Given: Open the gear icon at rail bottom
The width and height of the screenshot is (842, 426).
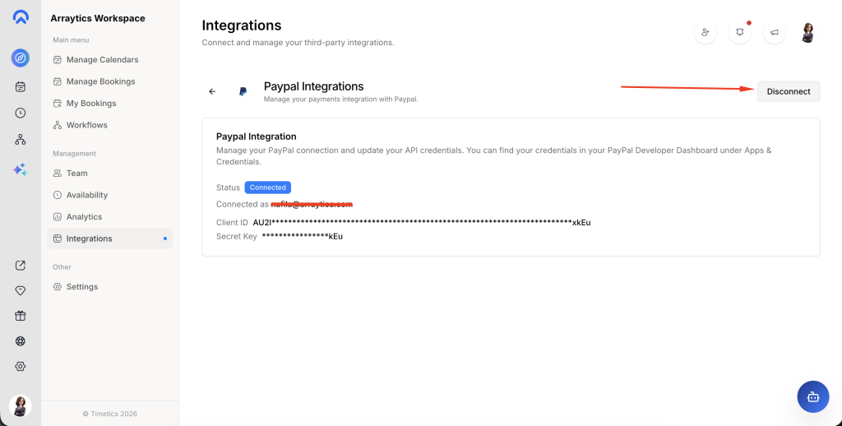Looking at the screenshot, I should tap(21, 366).
